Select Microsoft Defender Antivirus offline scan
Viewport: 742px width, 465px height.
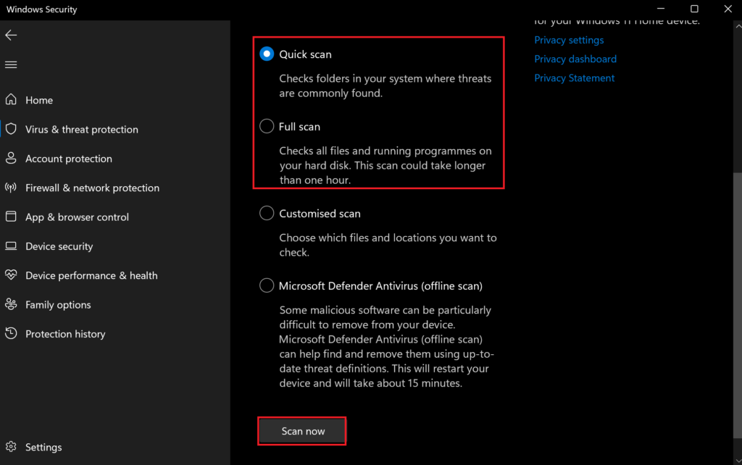coord(267,286)
